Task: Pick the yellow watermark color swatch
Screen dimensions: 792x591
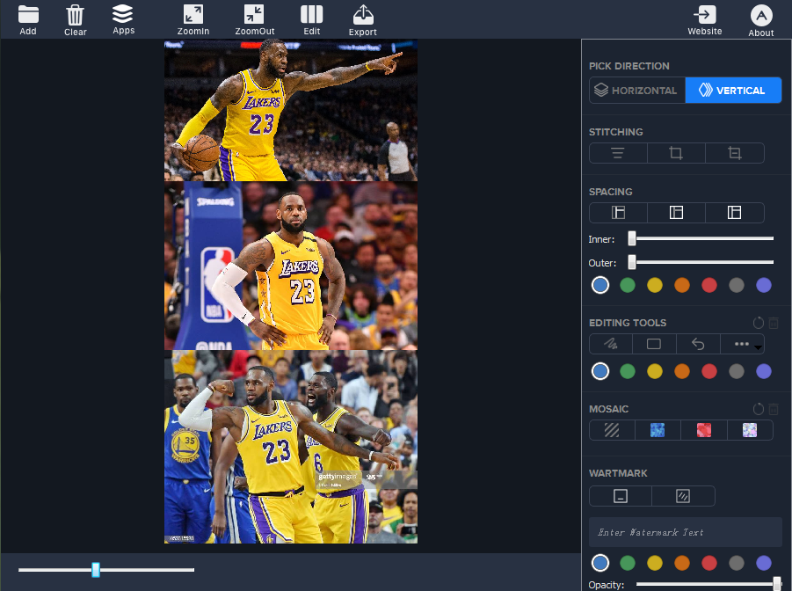Action: coord(655,563)
